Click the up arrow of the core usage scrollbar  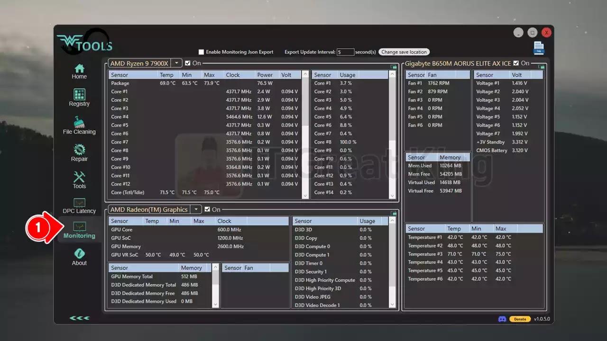click(392, 74)
